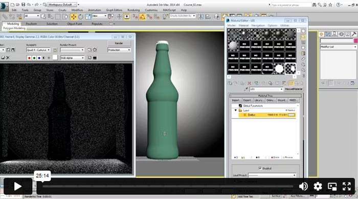Click the MaxwellMaterial type button

coord(294,89)
